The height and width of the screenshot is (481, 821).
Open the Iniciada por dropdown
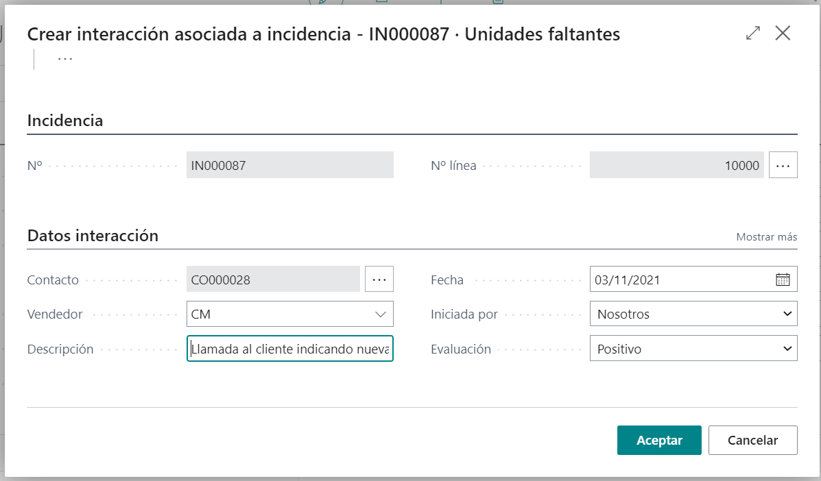(x=693, y=314)
